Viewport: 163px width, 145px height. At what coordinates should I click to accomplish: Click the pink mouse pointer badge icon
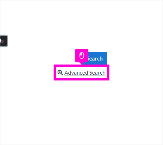[x=81, y=56]
